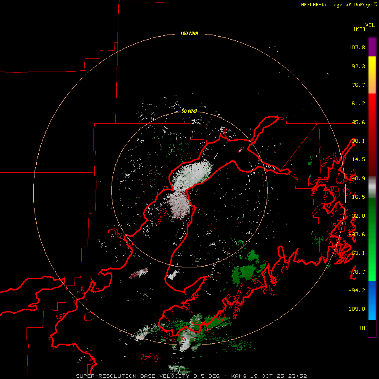Click the KAHG station identifier in the caption
Screen dimensions: 379x379
[239, 376]
